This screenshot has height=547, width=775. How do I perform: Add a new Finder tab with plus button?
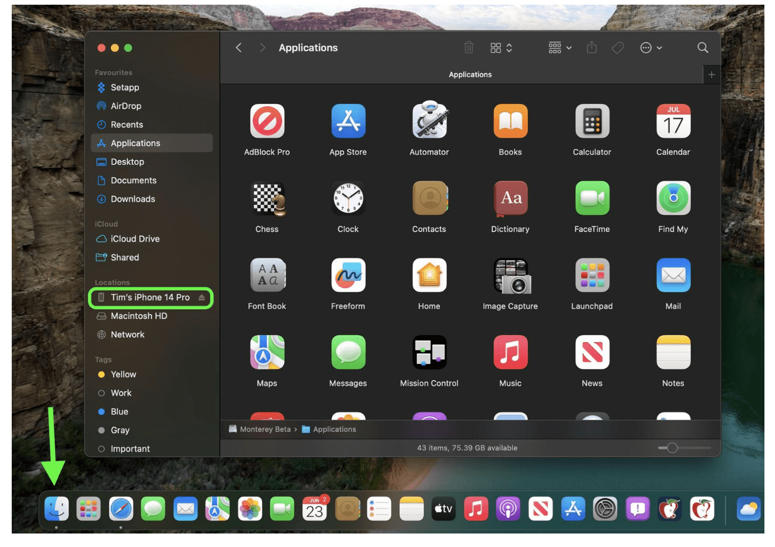[712, 75]
